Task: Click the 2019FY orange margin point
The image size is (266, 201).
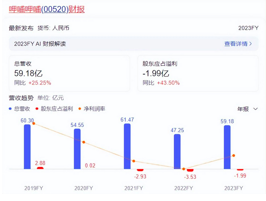Action: 34,123
